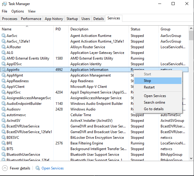Click the gear icon beside AudioEndpointBuilder

[4, 104]
